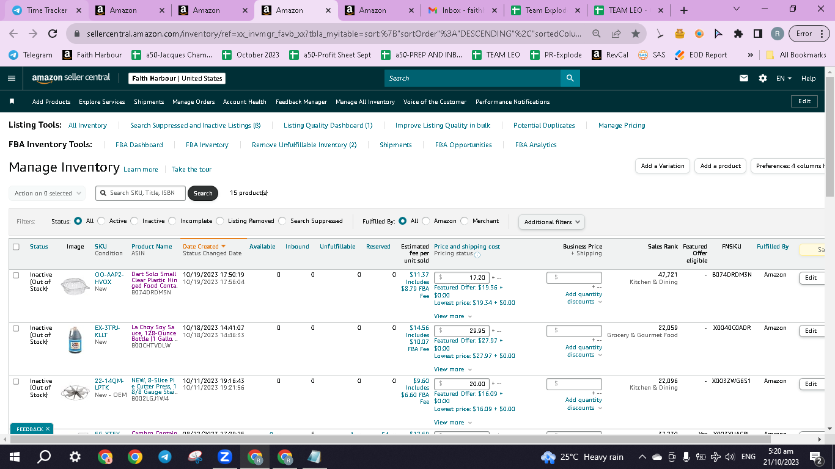Screen dimensions: 835x469
Task: Expand View more for the La Choy row
Action: click(453, 369)
